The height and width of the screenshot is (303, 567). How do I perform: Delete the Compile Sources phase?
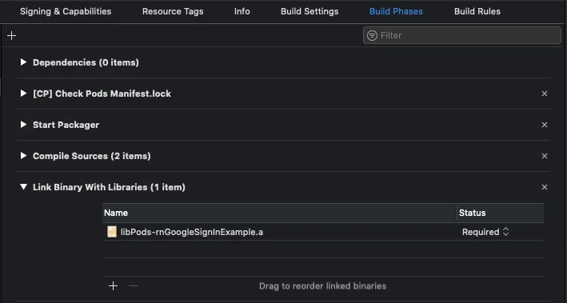(545, 156)
